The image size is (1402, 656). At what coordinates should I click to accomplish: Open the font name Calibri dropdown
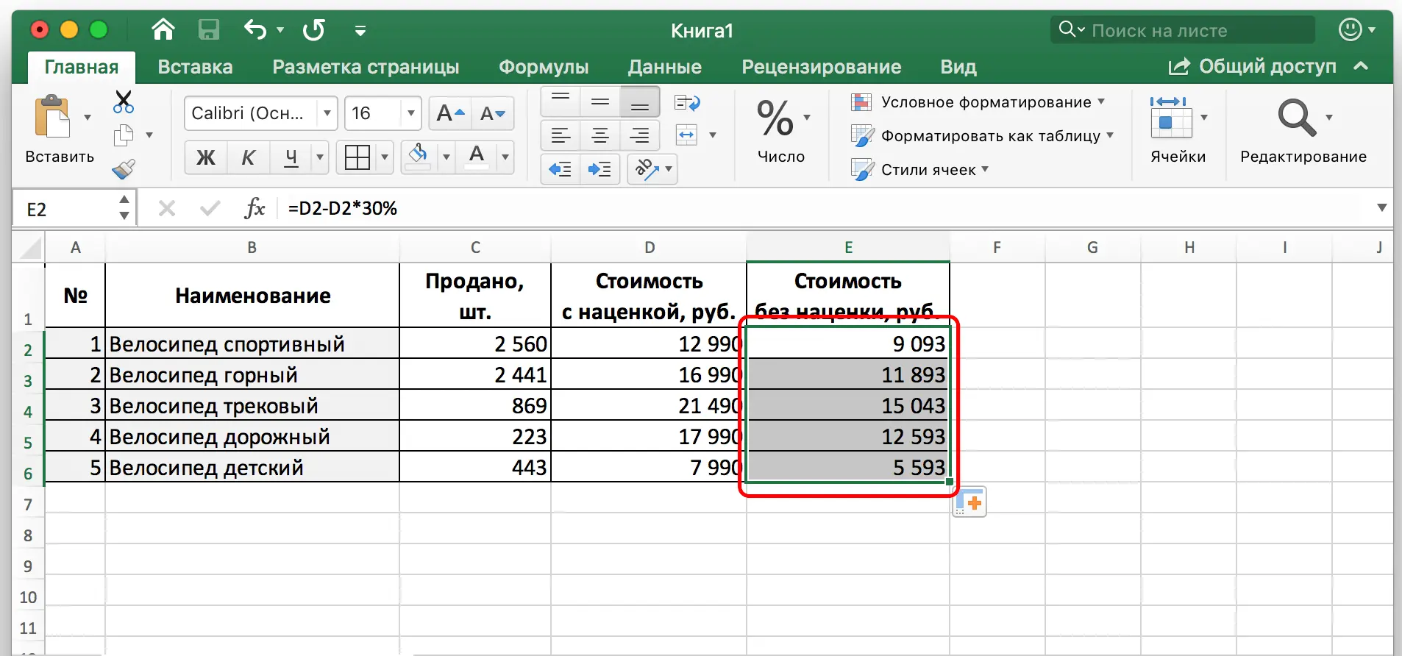pyautogui.click(x=327, y=113)
